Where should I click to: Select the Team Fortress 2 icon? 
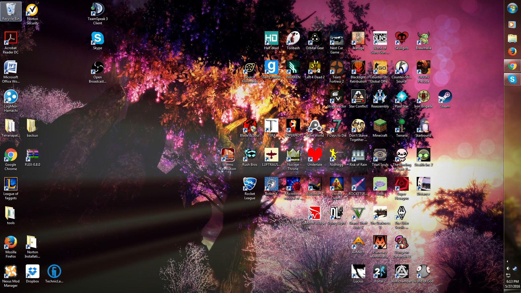click(336, 72)
